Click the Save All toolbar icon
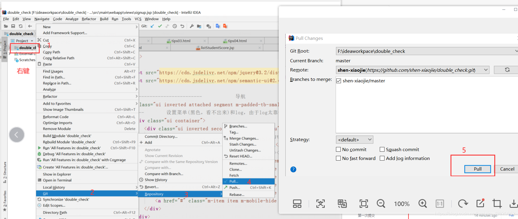518x219 pixels. [13, 26]
